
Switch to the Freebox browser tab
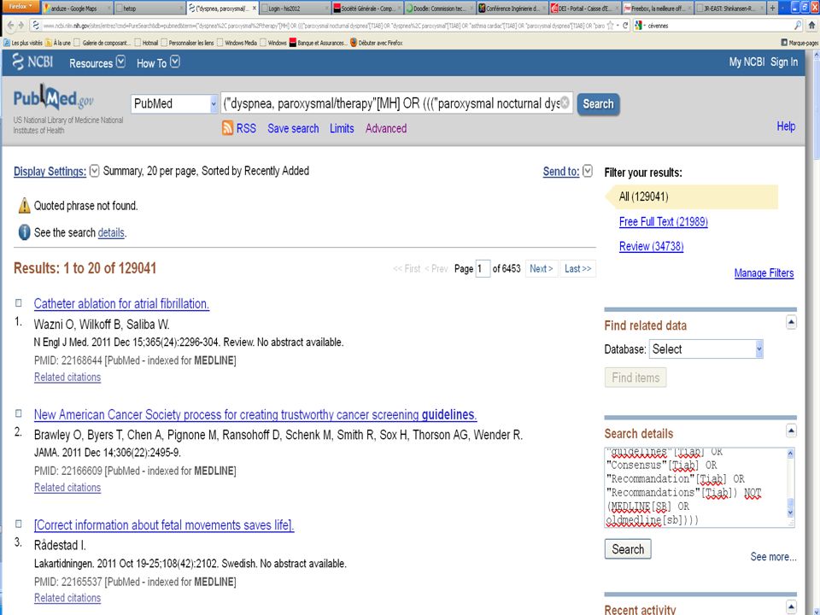[x=658, y=9]
